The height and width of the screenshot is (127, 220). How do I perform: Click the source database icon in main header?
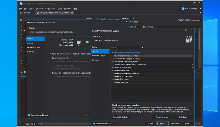point(103,19)
